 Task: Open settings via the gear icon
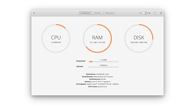click(x=155, y=13)
